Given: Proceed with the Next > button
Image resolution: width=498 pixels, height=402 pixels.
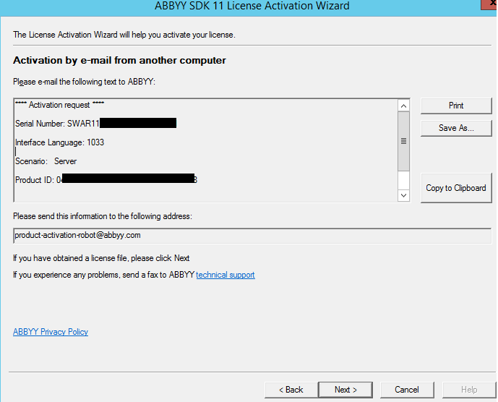Looking at the screenshot, I should click(x=345, y=390).
